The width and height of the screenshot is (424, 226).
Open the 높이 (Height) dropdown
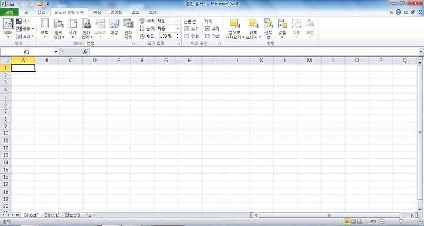pyautogui.click(x=178, y=28)
